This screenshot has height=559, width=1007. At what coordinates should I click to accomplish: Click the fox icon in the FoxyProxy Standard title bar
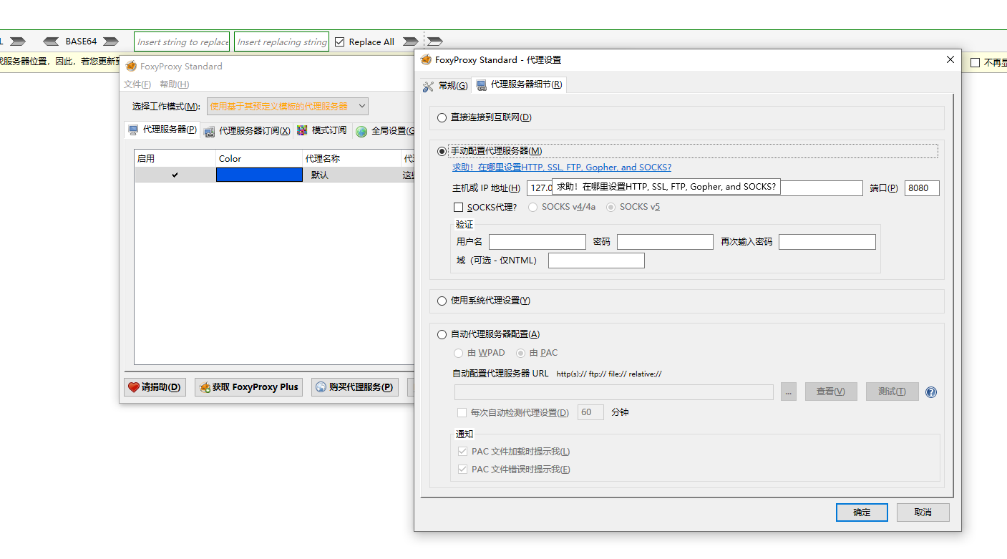pyautogui.click(x=131, y=67)
